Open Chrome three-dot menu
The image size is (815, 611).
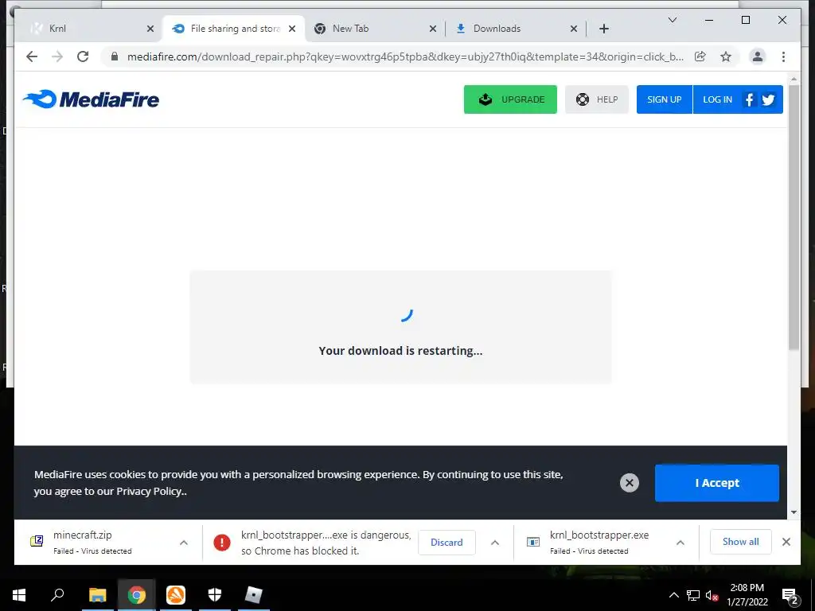click(x=783, y=56)
